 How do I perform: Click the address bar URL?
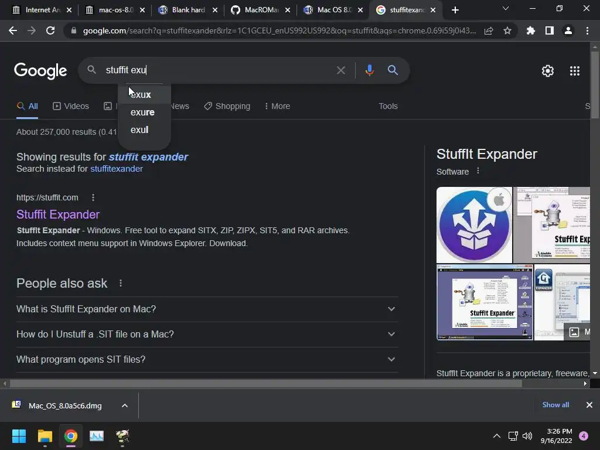(x=279, y=30)
